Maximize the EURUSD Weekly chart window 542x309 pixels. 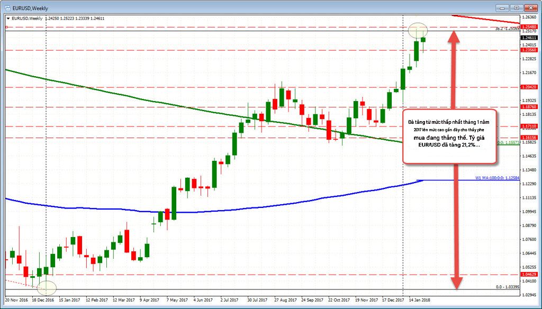point(517,7)
